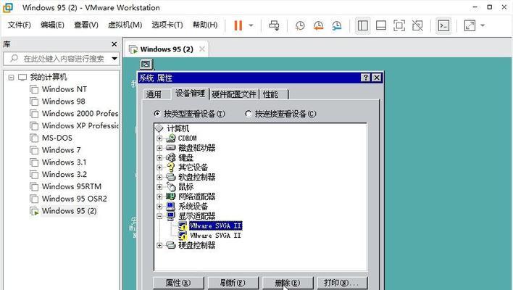Open the console view icon

tap(443, 25)
